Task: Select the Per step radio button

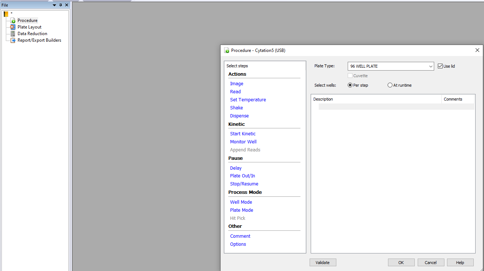Action: pyautogui.click(x=350, y=85)
